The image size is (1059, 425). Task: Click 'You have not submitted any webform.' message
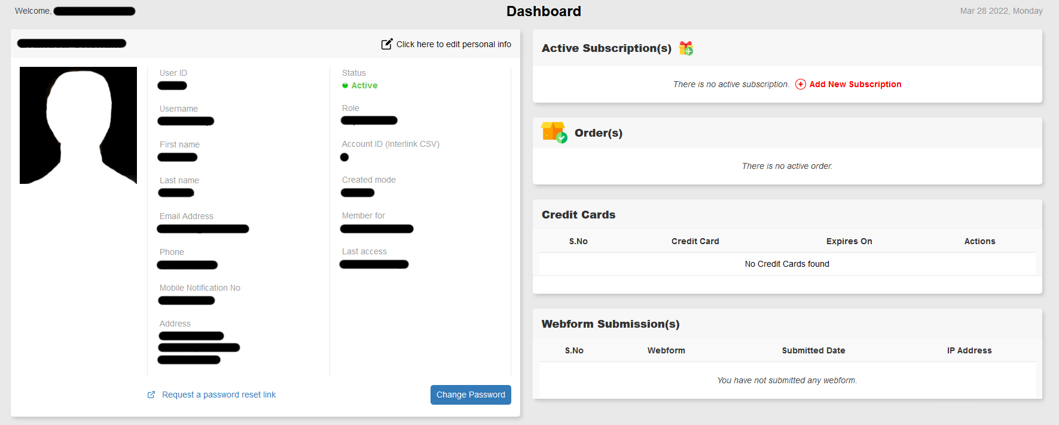[787, 380]
